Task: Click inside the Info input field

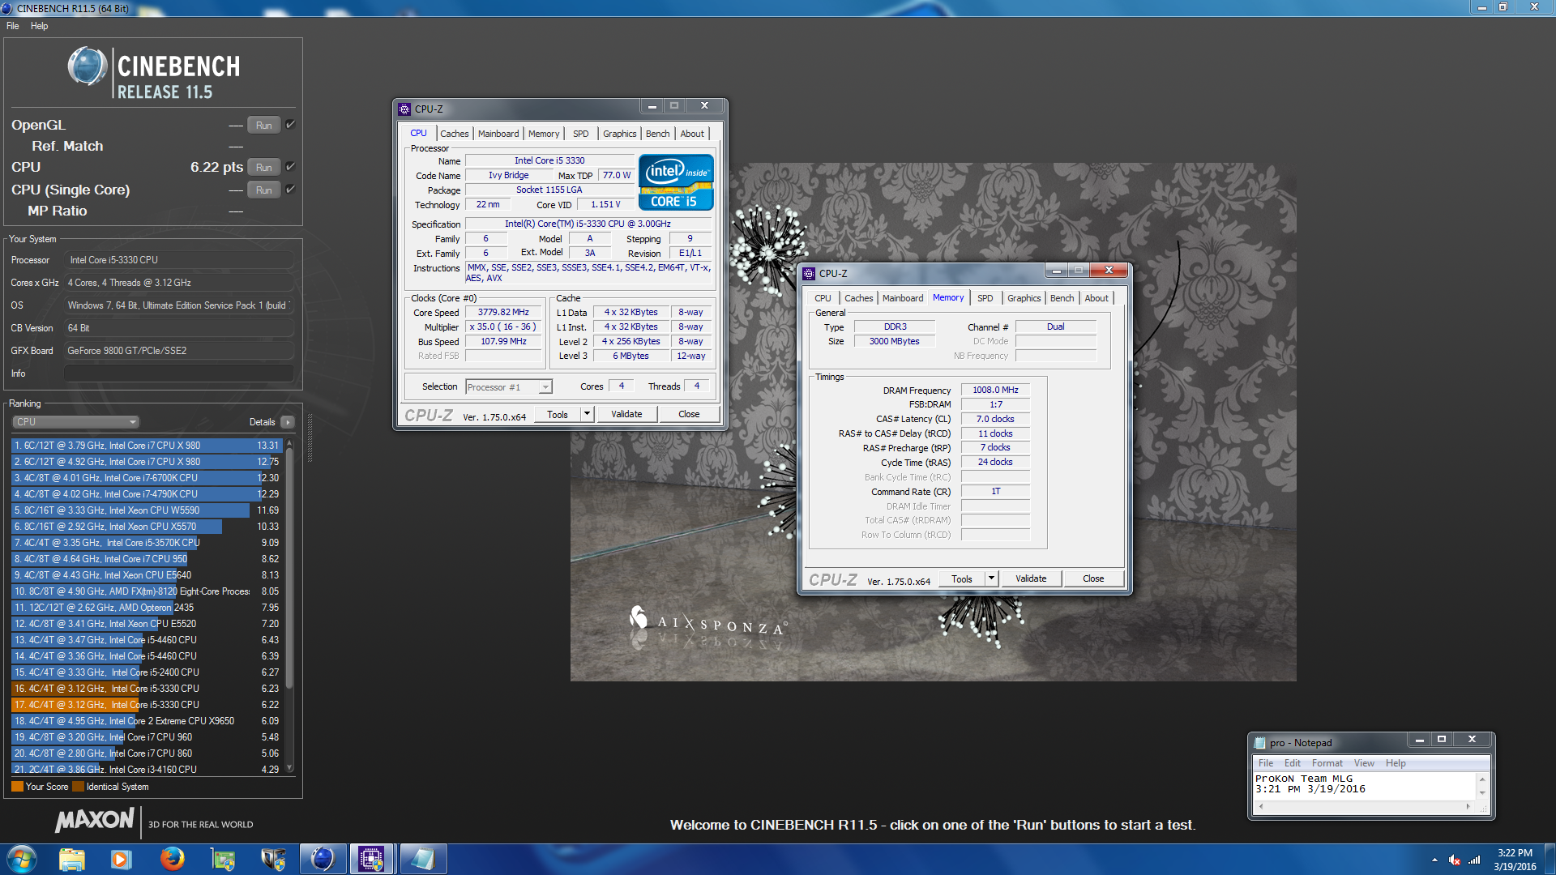Action: click(x=178, y=373)
